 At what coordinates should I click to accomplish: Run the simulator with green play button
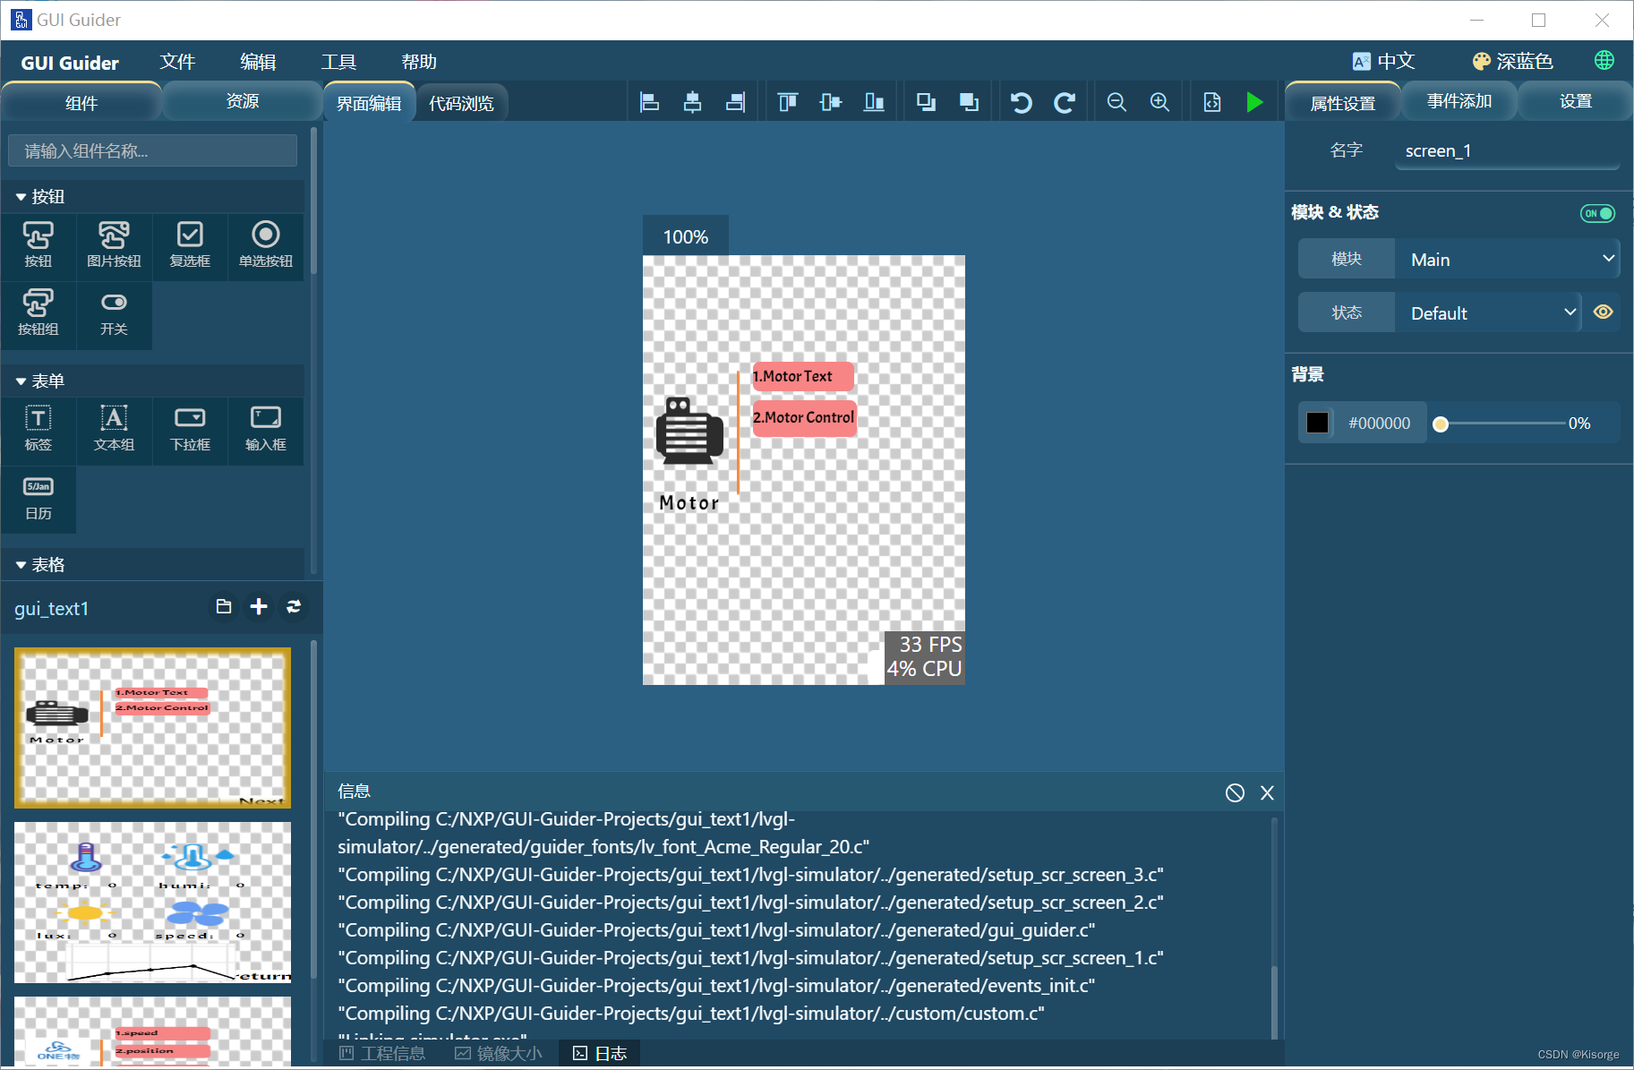tap(1254, 102)
